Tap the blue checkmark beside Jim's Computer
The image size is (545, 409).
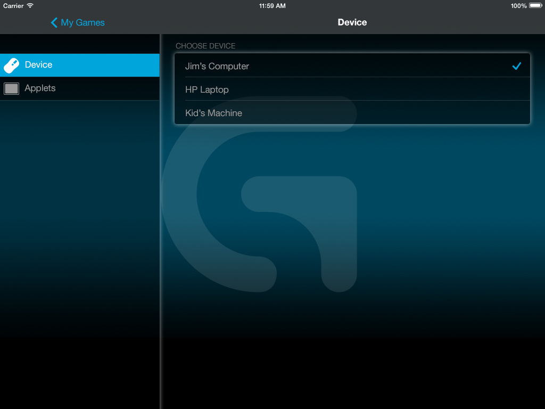tap(516, 66)
